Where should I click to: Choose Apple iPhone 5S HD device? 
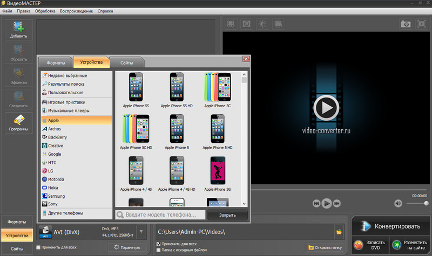pyautogui.click(x=177, y=90)
